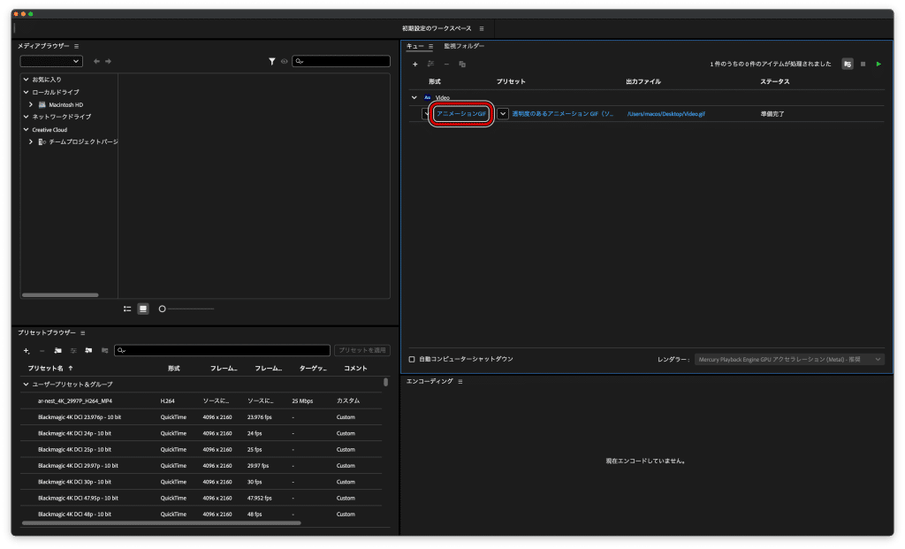Switch to the 監視フォルダー tab

(464, 46)
